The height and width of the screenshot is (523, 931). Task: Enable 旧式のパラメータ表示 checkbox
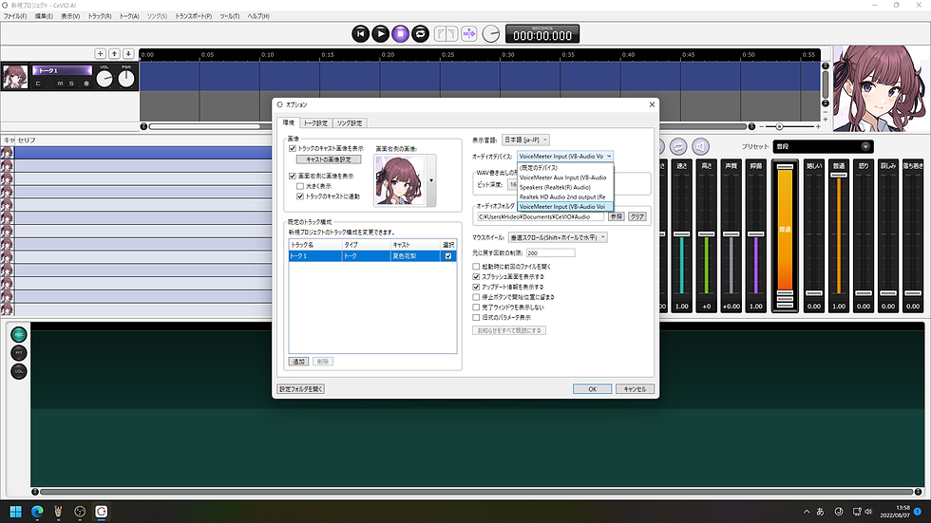476,317
